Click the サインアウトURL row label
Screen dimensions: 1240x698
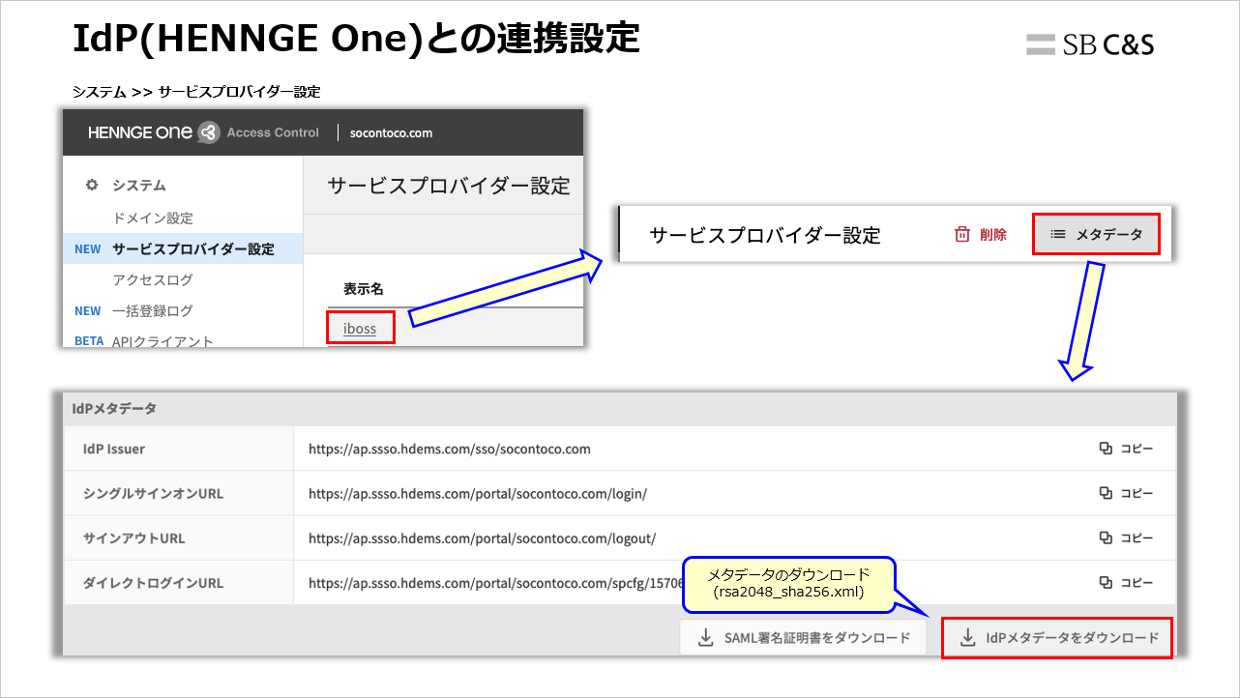(x=134, y=538)
